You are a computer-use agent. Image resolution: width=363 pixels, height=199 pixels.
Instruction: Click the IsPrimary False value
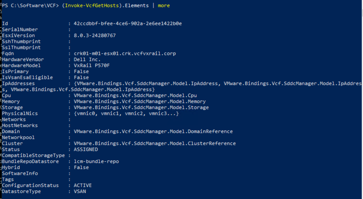pyautogui.click(x=81, y=71)
